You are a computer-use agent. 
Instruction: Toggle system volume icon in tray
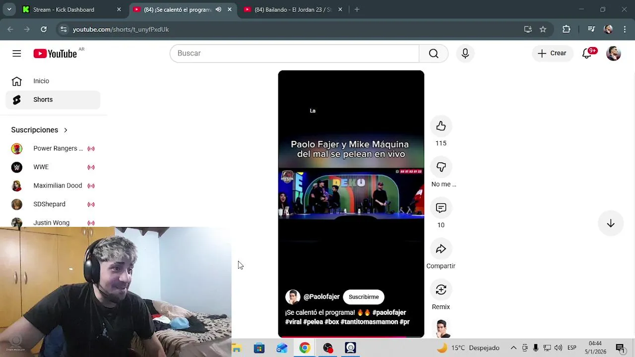click(558, 348)
